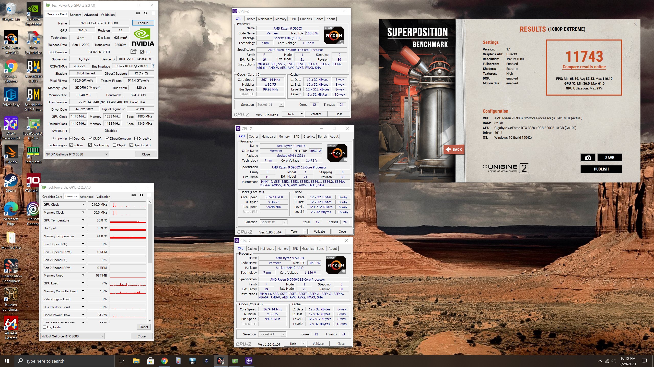Enable Log to file checkbox
654x367 pixels.
(x=44, y=327)
